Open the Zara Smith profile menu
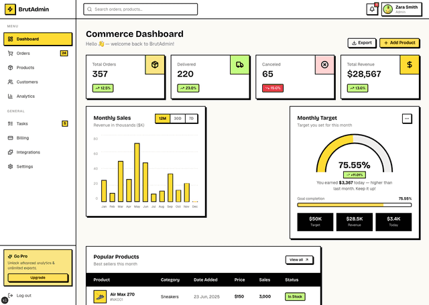429x305 pixels. coord(402,9)
